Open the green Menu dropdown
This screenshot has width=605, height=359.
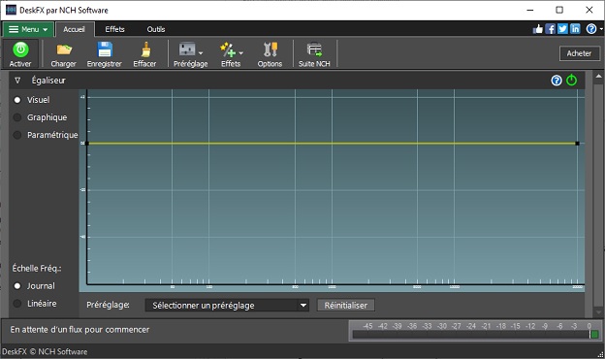28,29
